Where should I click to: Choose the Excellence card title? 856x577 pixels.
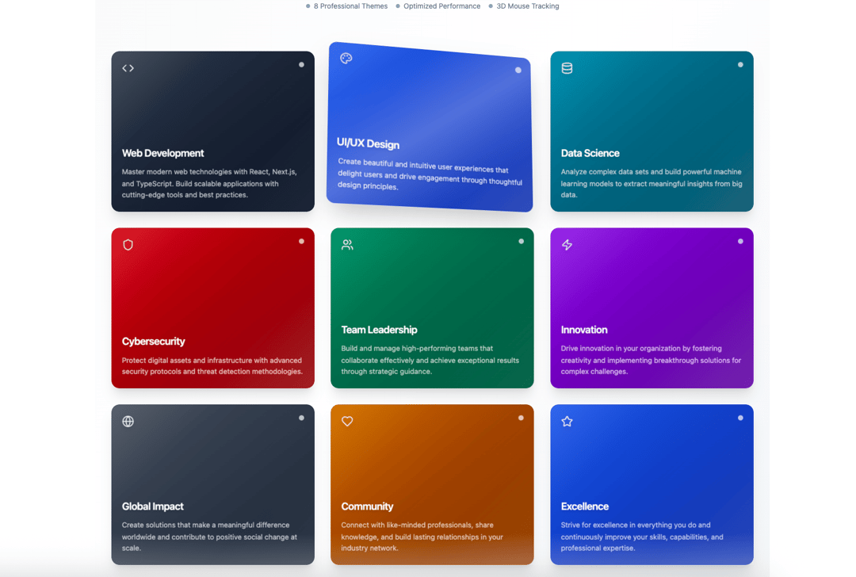coord(585,506)
